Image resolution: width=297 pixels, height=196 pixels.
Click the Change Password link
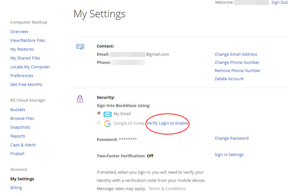click(232, 138)
